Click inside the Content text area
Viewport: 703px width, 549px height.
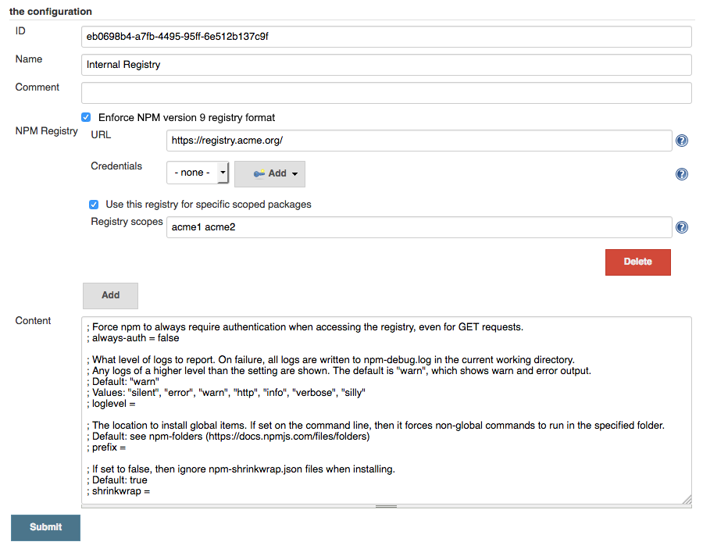coord(386,410)
